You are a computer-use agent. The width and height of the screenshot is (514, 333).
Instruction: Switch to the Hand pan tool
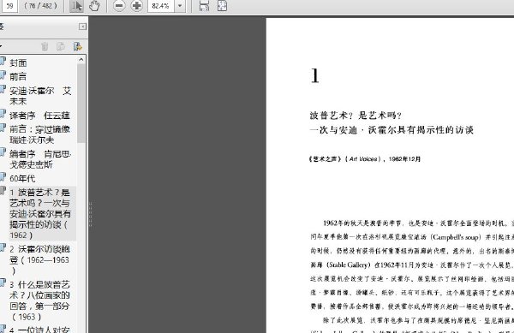(94, 6)
